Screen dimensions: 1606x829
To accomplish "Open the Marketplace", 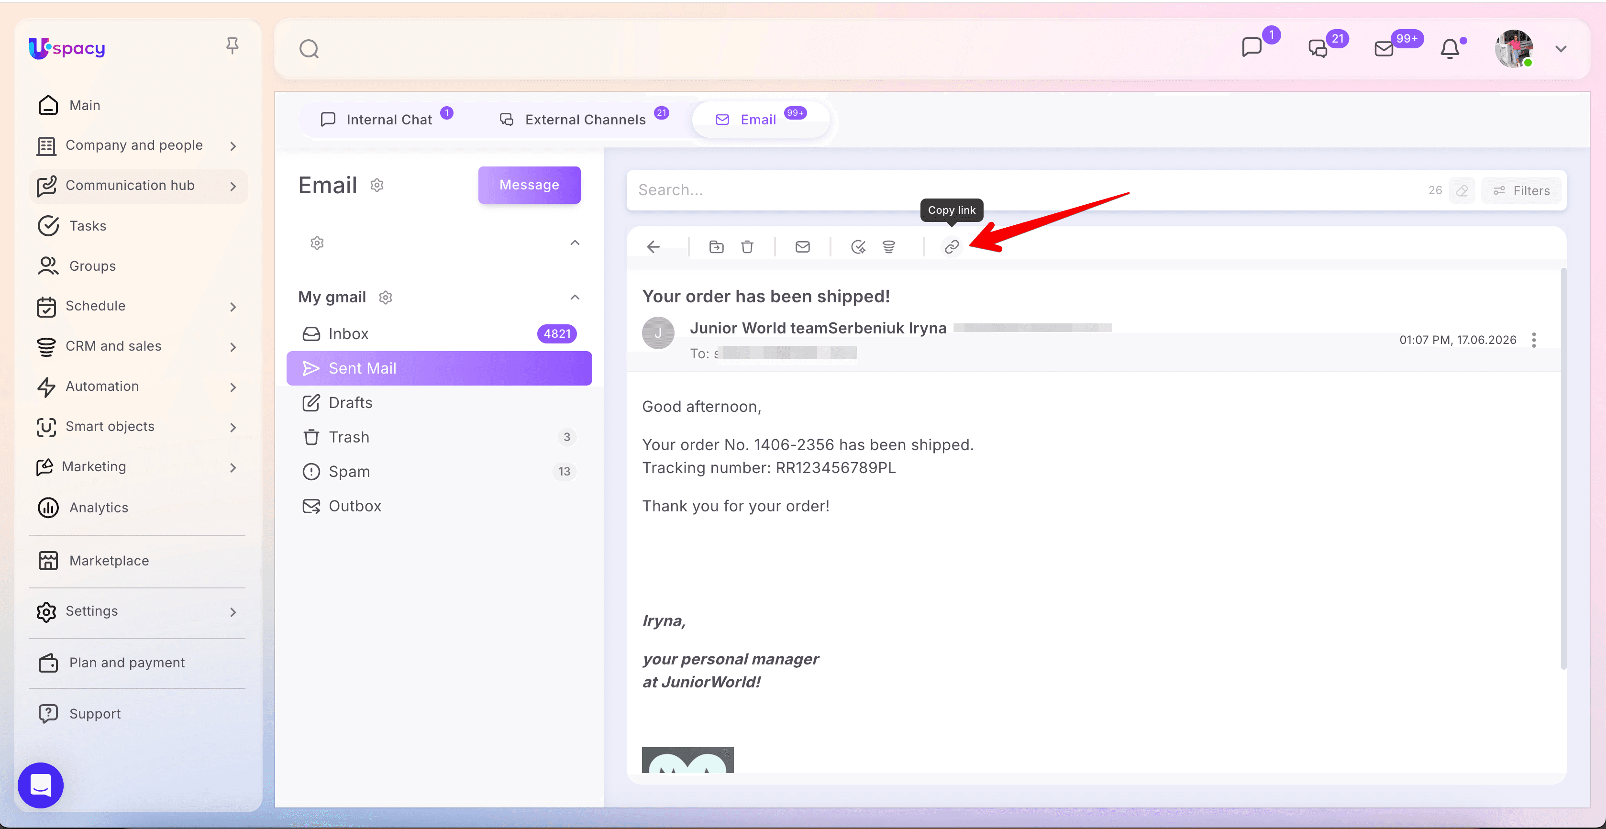I will (138, 560).
